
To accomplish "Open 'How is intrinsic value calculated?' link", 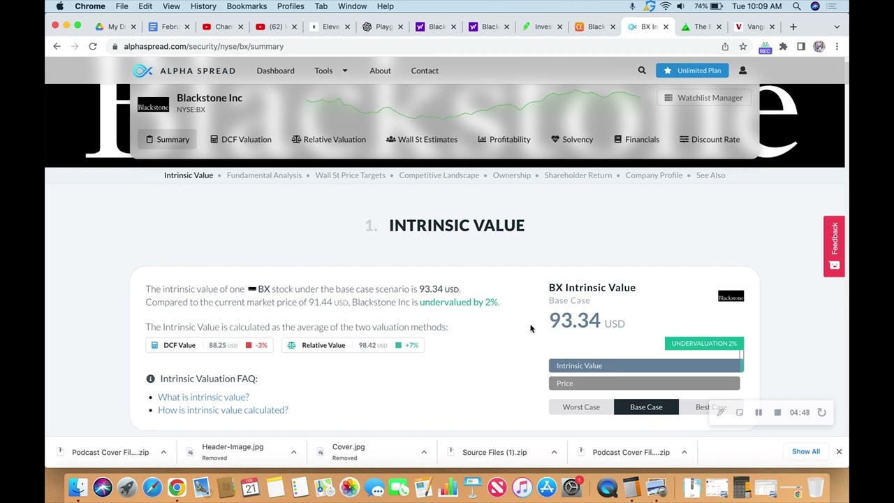I will [x=223, y=410].
